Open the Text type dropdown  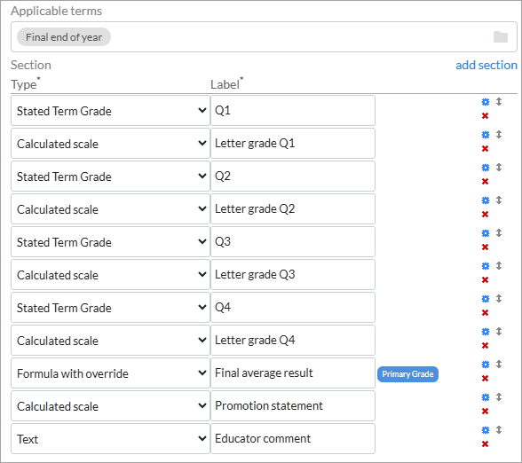[110, 439]
